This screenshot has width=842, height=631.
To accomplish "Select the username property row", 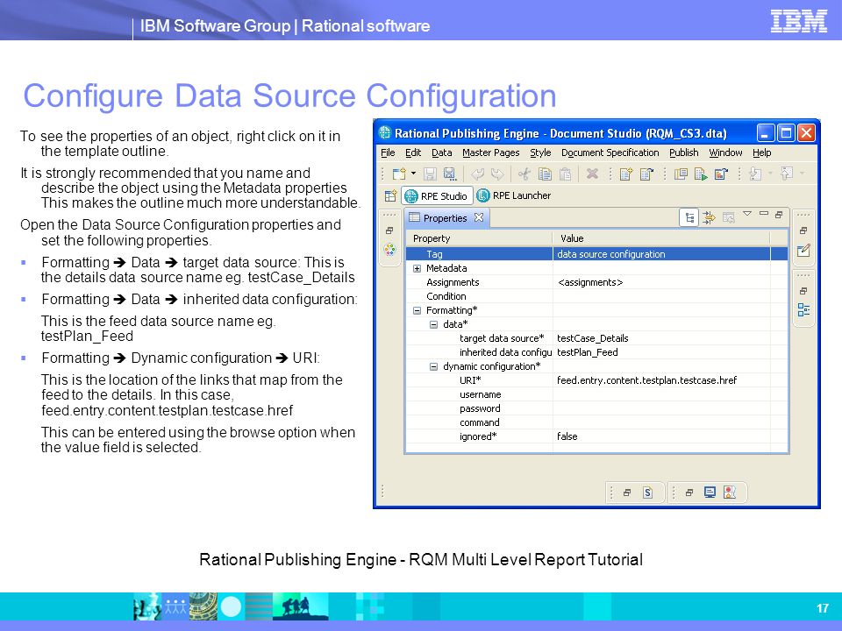I will 596,394.
